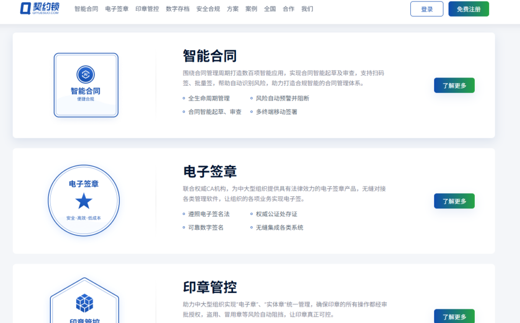Open the 印章管控 navigation menu
This screenshot has width=520, height=323.
pyautogui.click(x=147, y=9)
